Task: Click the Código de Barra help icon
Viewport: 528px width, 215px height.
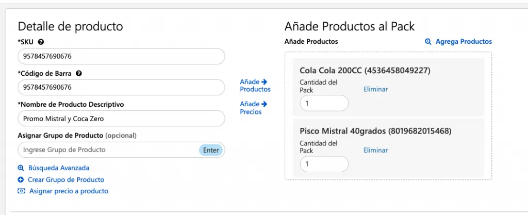Action: 79,73
